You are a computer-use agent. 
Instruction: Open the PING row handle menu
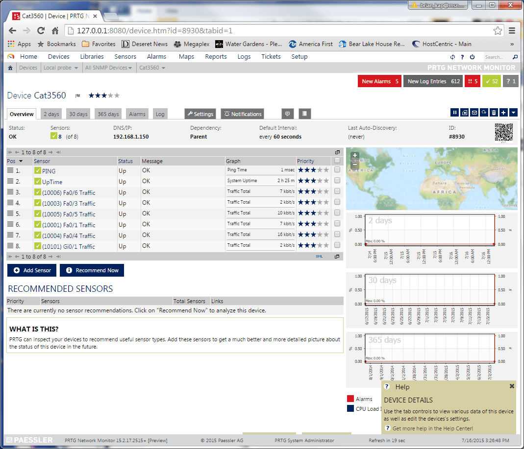(10, 170)
